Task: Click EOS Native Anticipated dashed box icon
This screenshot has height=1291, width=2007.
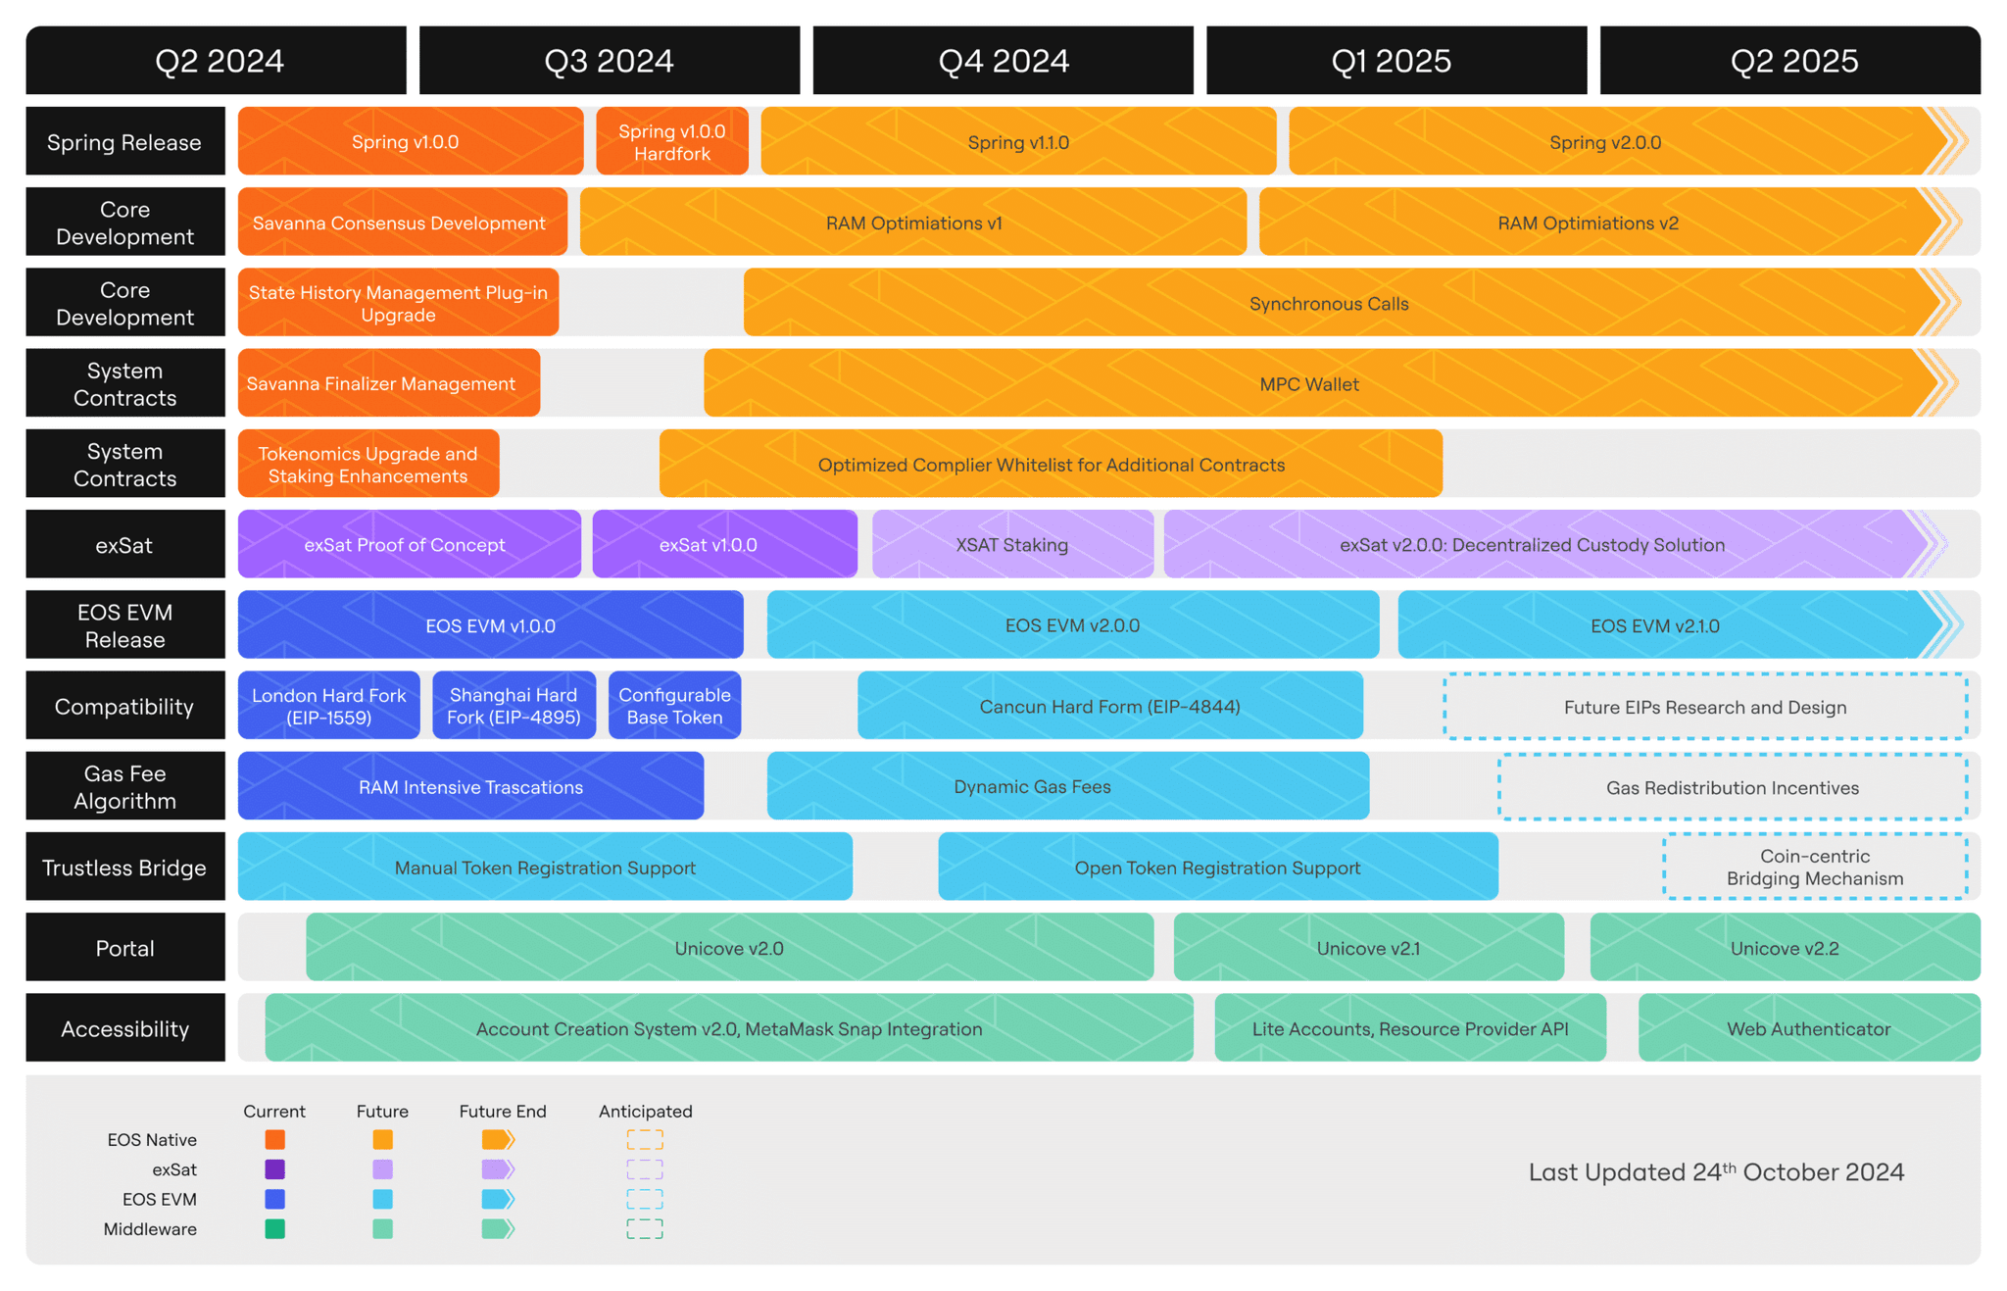Action: tap(645, 1140)
